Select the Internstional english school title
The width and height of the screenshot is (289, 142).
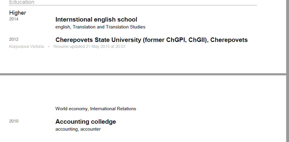click(x=96, y=20)
